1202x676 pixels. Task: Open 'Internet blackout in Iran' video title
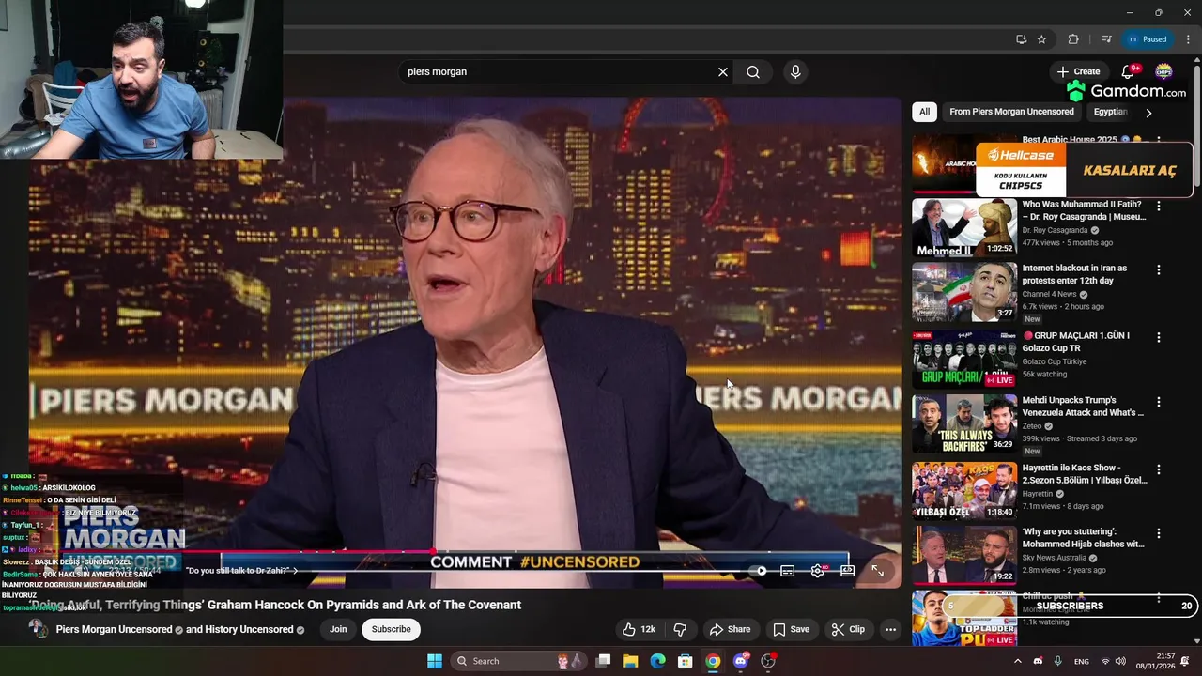click(1074, 274)
